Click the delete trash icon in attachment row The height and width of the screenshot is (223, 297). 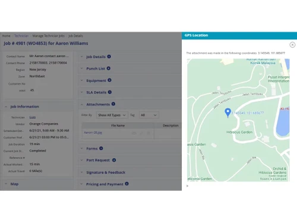point(148,133)
